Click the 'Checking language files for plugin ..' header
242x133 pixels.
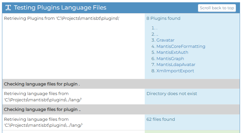tap(43, 110)
